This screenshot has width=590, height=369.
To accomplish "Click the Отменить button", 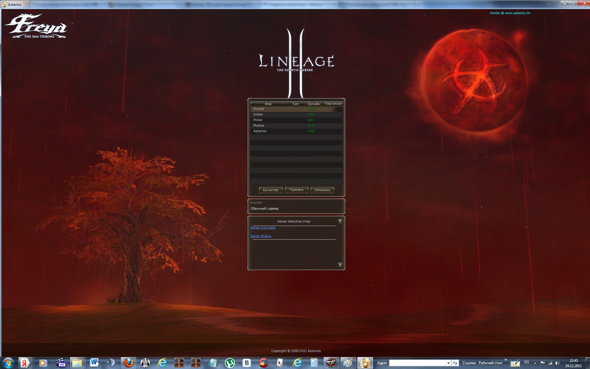I will click(x=322, y=190).
